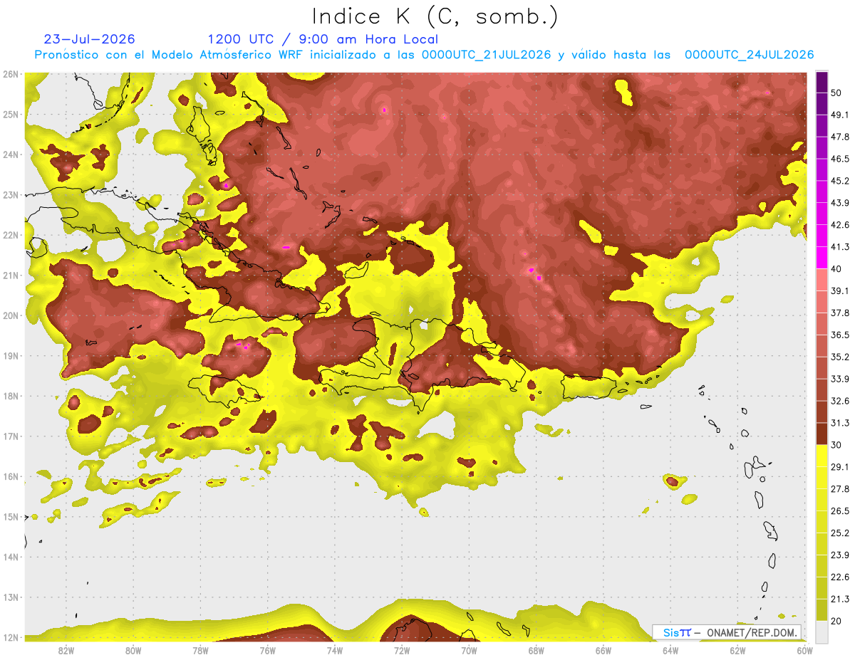This screenshot has width=855, height=660.
Task: Click the color bar value 46.5
Action: click(839, 159)
